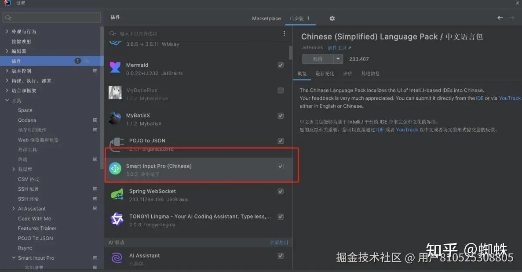Toggle the Spring WebSocket checkbox
The image size is (522, 272).
point(281,192)
